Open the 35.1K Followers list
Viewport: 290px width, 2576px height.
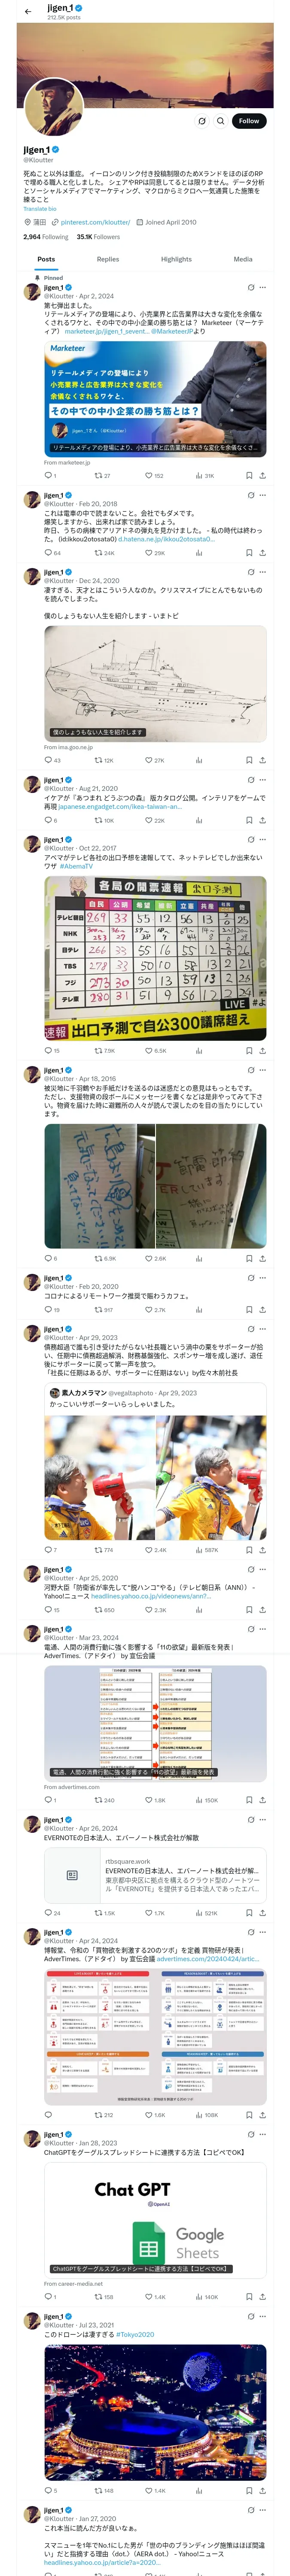tap(98, 237)
